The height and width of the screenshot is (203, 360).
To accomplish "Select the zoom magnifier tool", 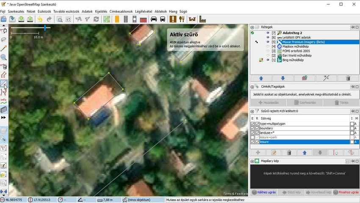I will [x=4, y=58].
